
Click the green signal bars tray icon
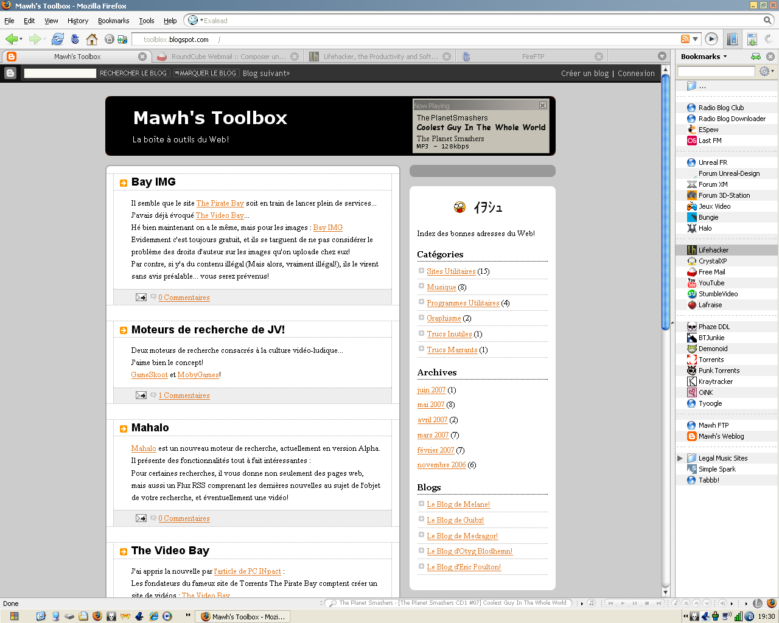tap(738, 616)
